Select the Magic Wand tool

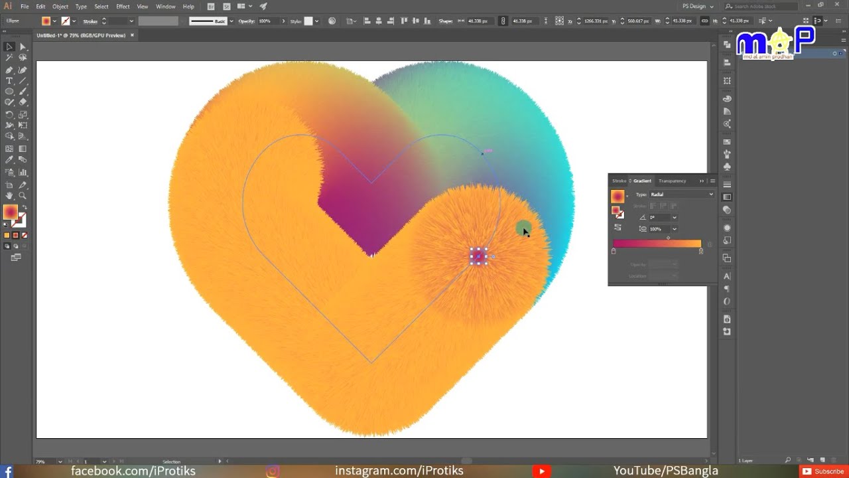click(x=9, y=58)
